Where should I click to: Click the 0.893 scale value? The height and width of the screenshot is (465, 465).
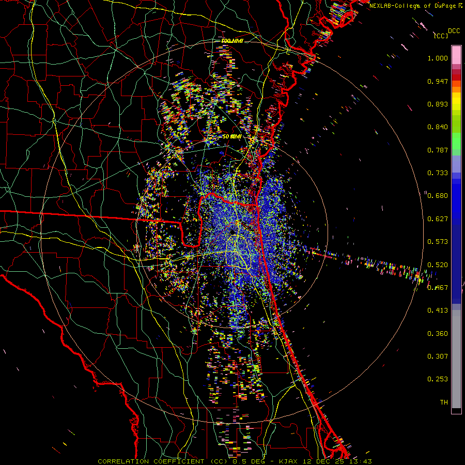pyautogui.click(x=438, y=104)
